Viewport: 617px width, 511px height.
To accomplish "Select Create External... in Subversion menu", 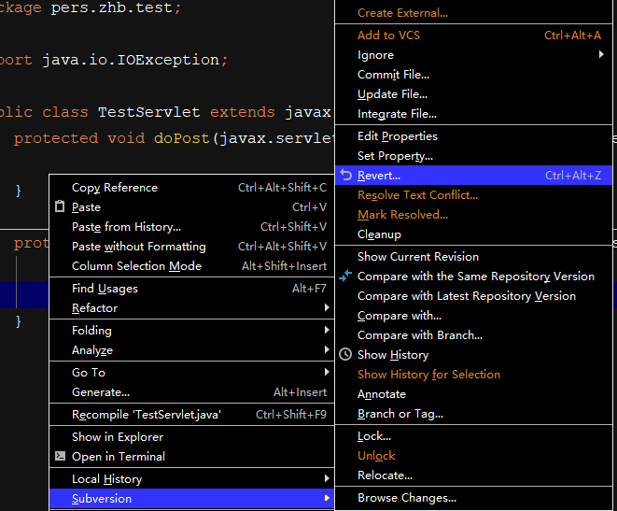I will click(x=474, y=13).
